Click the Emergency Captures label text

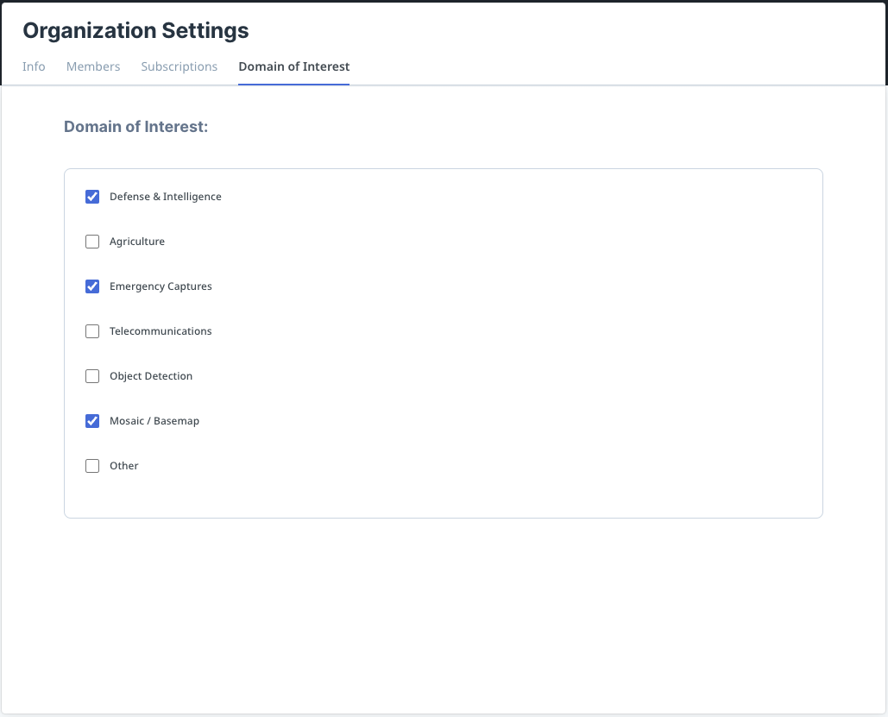pos(161,286)
